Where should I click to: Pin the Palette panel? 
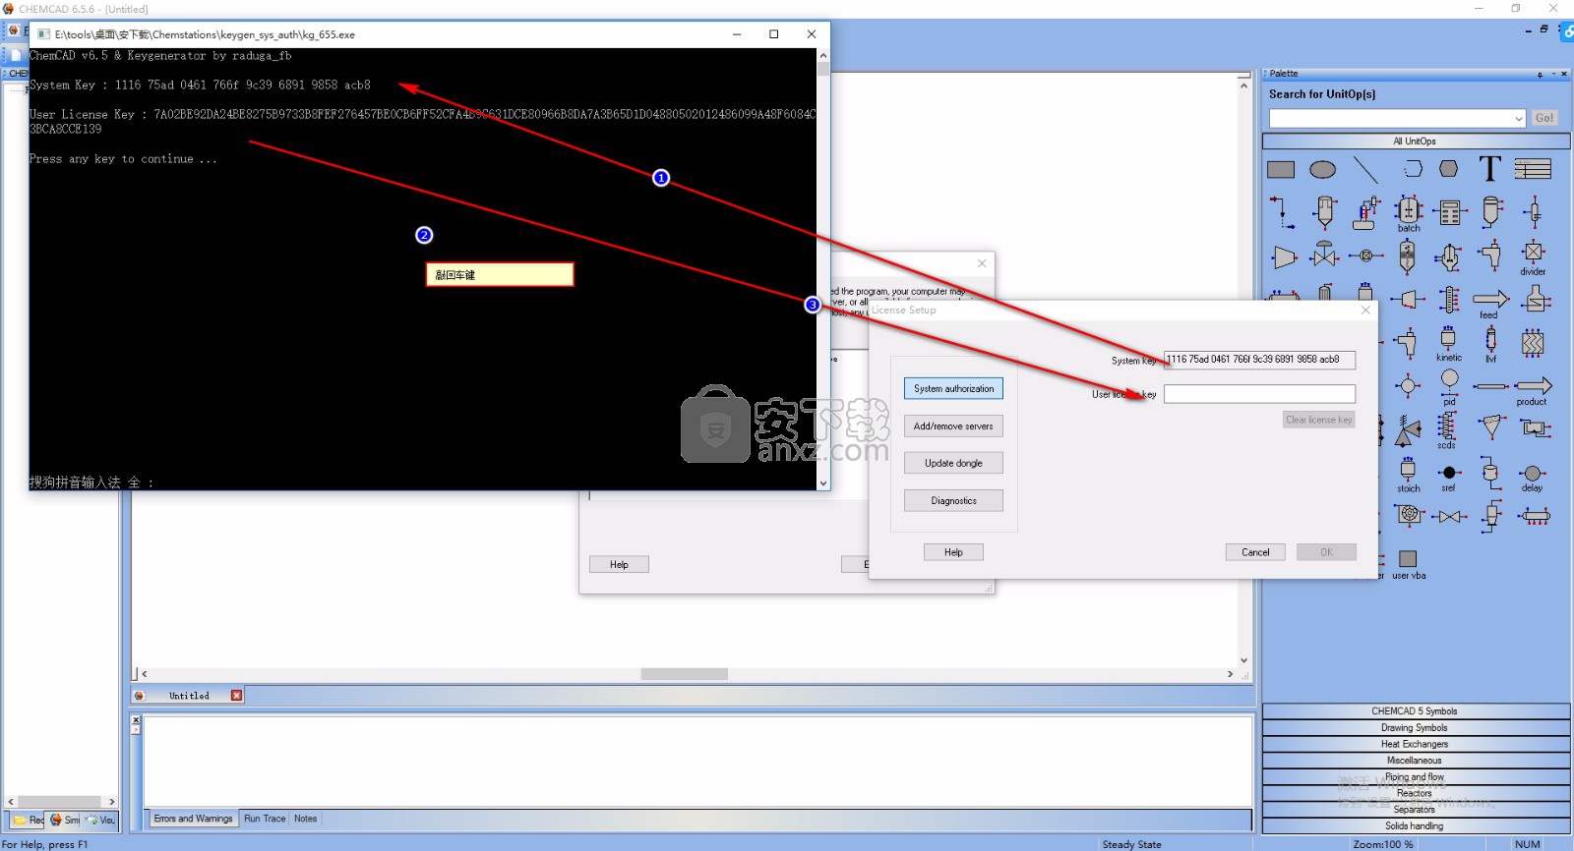(1540, 74)
